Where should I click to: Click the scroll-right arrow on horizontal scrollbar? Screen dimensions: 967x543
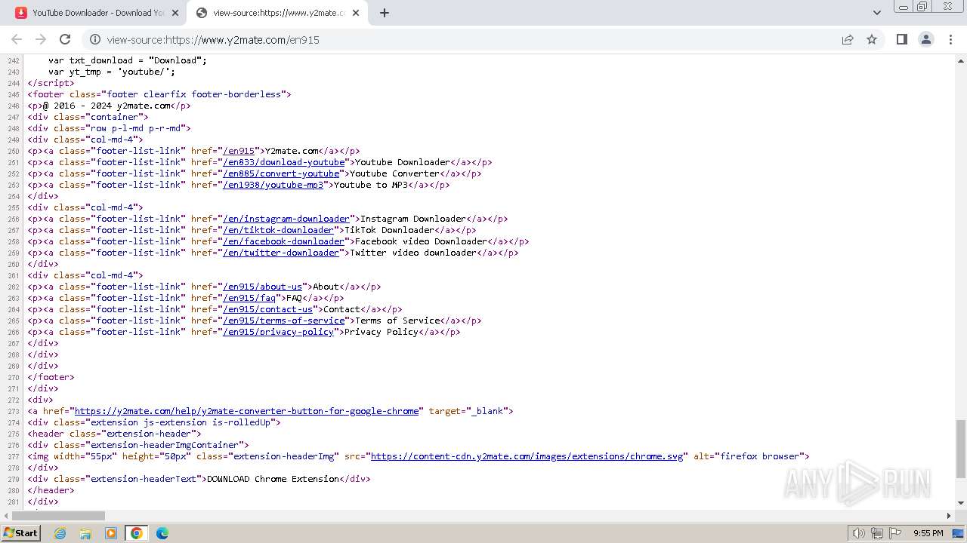point(950,516)
